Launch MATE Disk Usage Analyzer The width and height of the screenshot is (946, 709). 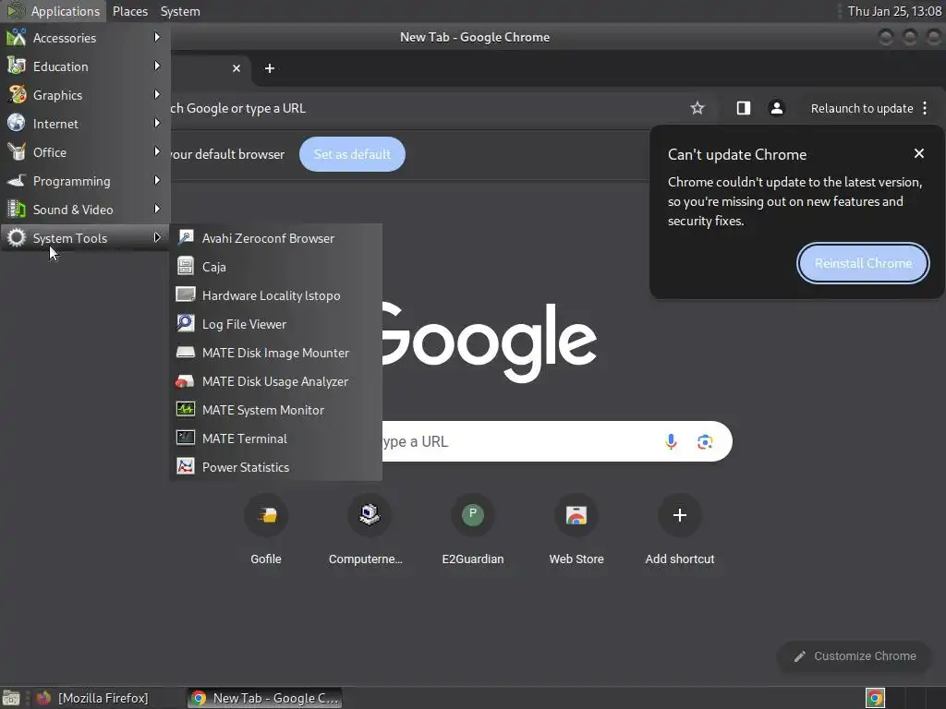(275, 381)
